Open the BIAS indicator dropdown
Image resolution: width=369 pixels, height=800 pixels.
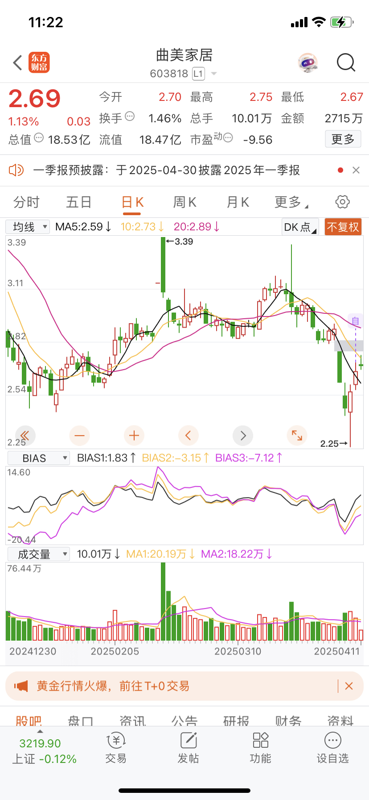(x=39, y=458)
